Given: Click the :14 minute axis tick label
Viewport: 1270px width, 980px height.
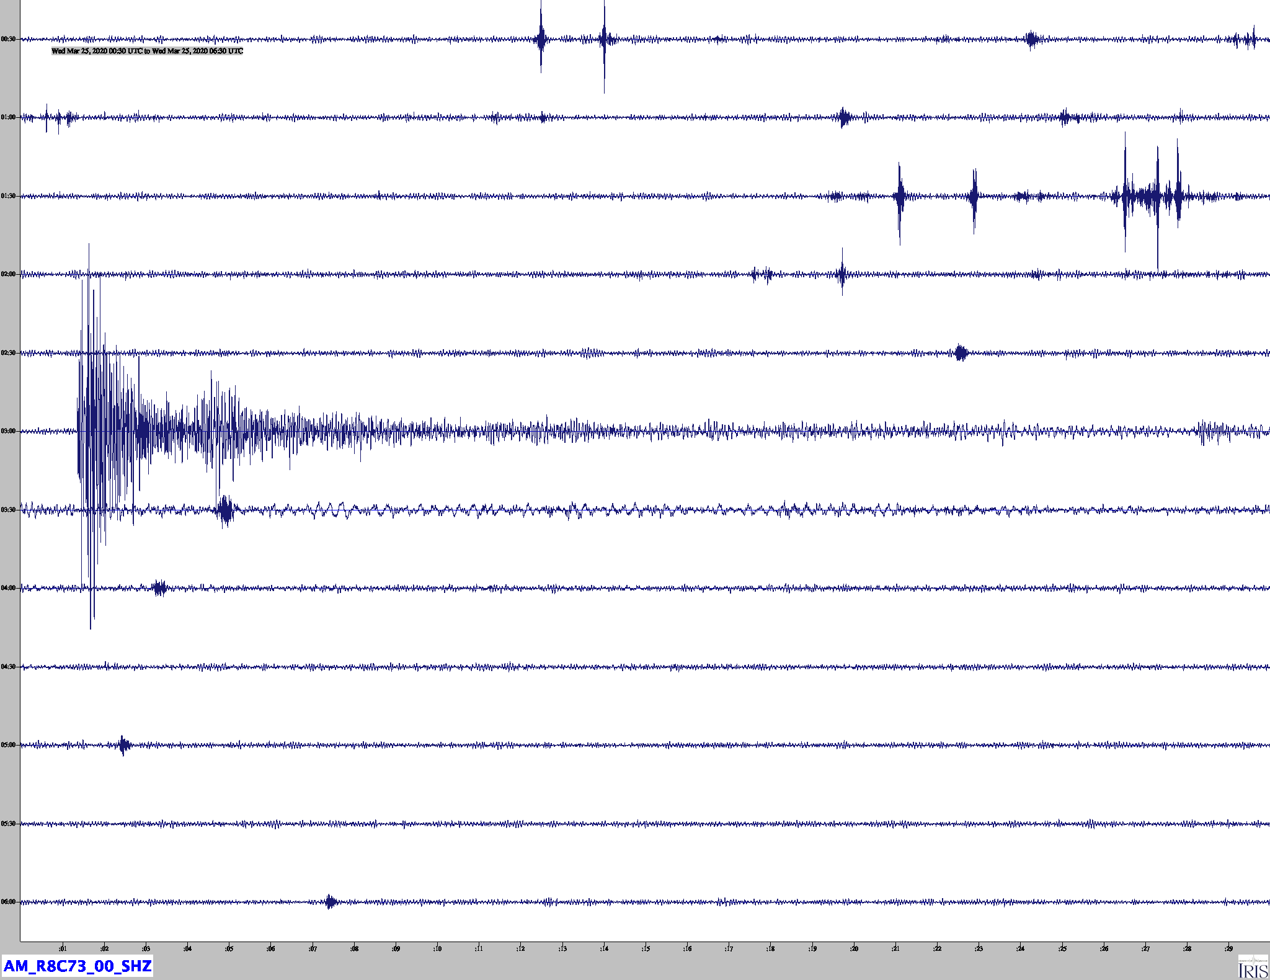Looking at the screenshot, I should [x=604, y=948].
